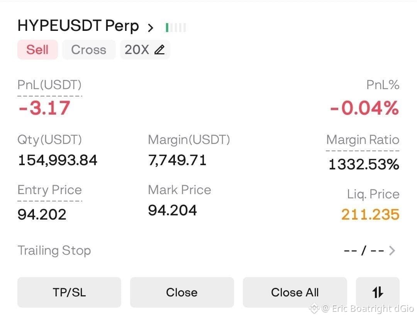
Task: Expand Trailing Stop settings chevron
Action: [392, 250]
